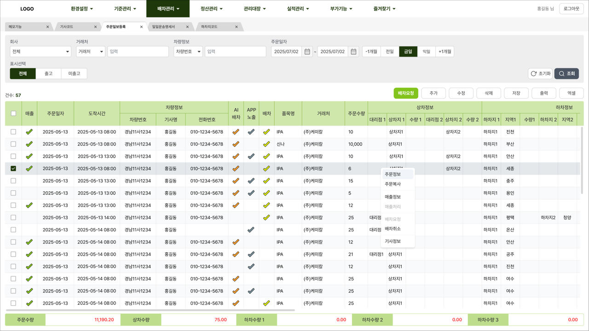Image resolution: width=589 pixels, height=331 pixels.
Task: Click the 저장 save button
Action: pos(516,93)
